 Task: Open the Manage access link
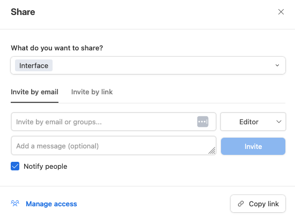[x=51, y=204]
